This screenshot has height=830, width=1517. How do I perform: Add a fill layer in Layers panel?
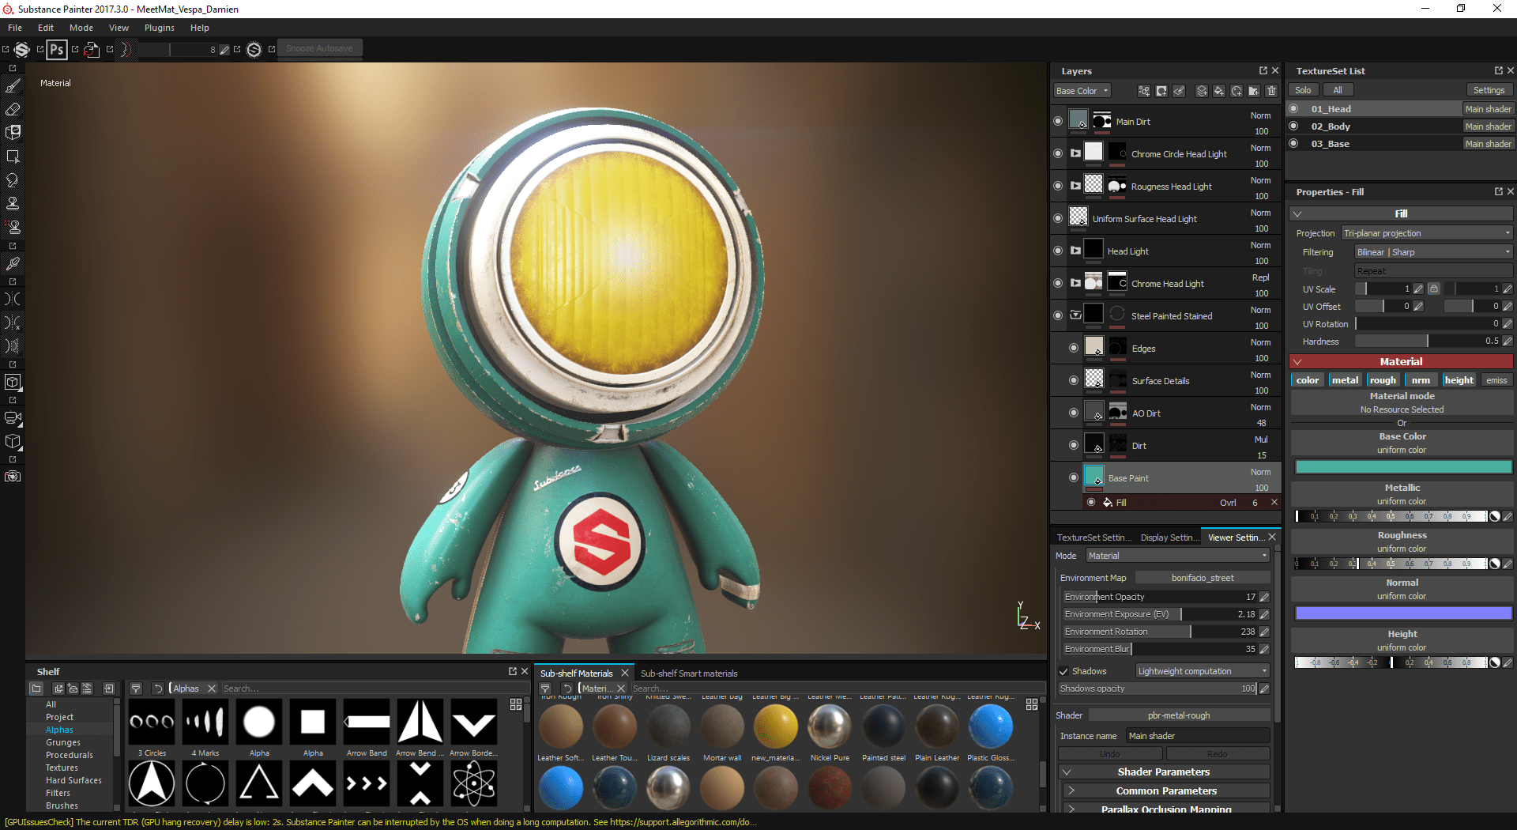tap(1219, 91)
